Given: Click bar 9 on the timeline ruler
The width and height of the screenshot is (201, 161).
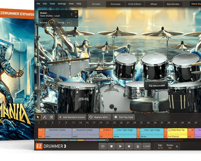Looking at the screenshot, I should [66, 123].
